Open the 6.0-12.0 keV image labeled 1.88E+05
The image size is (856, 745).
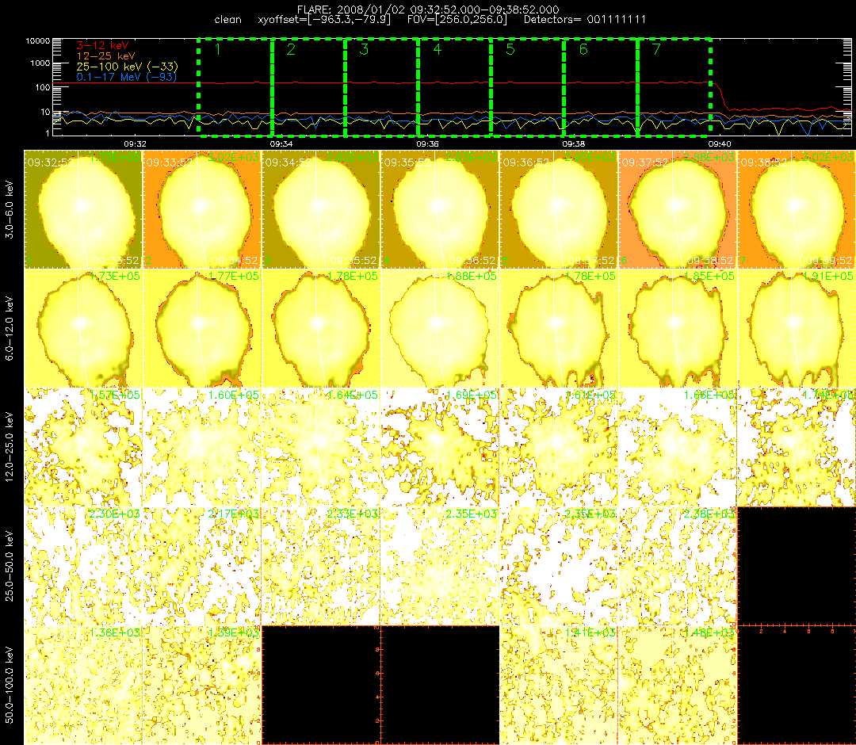(440, 328)
